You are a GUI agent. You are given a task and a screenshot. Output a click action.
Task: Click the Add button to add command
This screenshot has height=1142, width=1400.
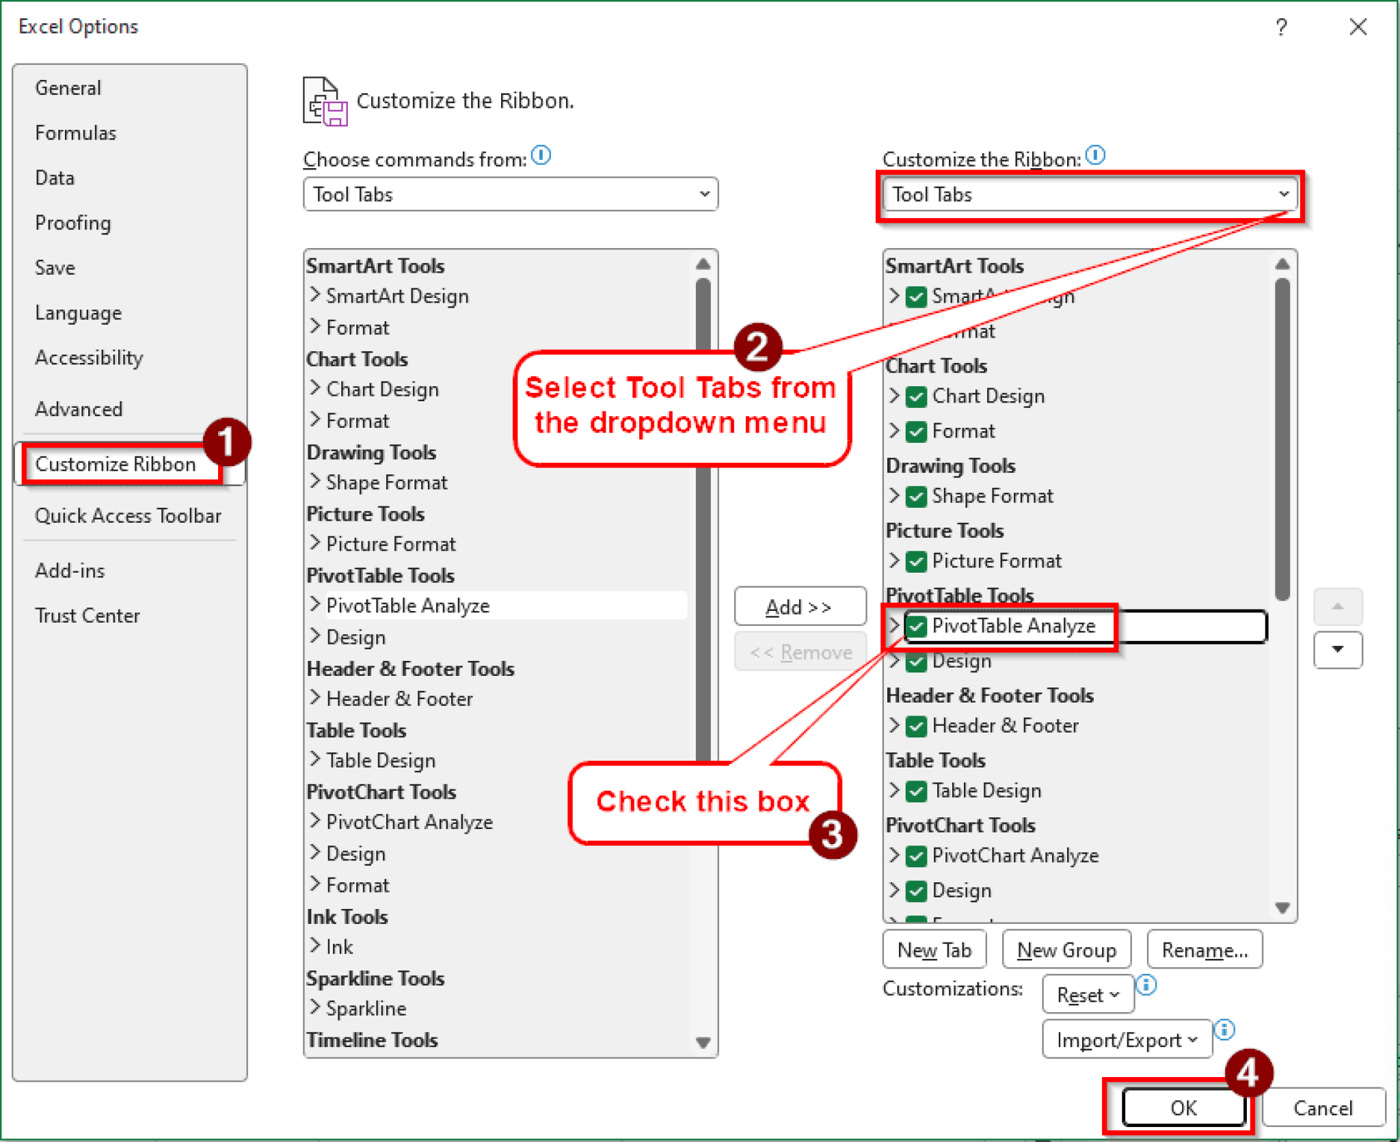(x=800, y=606)
